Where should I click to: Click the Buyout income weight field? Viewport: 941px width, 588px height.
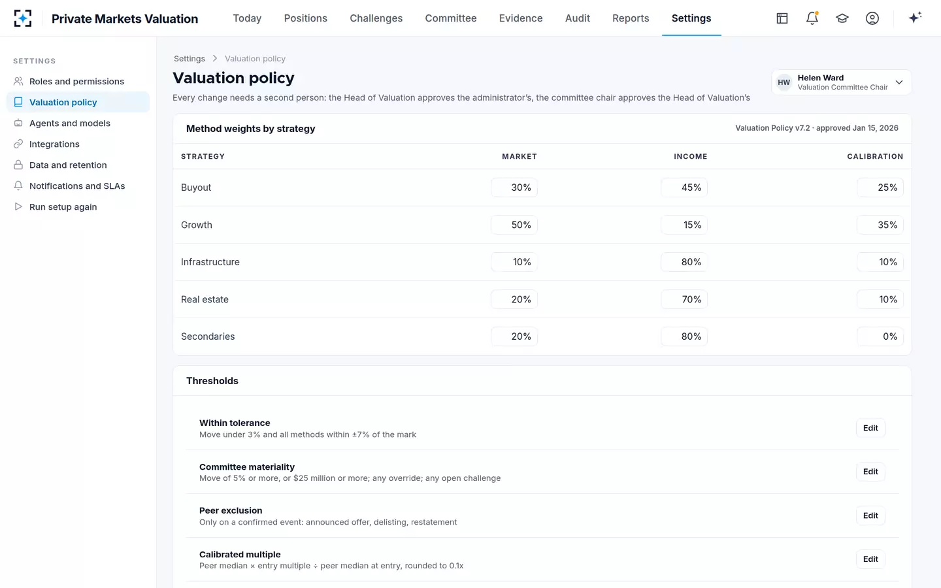pyautogui.click(x=684, y=188)
